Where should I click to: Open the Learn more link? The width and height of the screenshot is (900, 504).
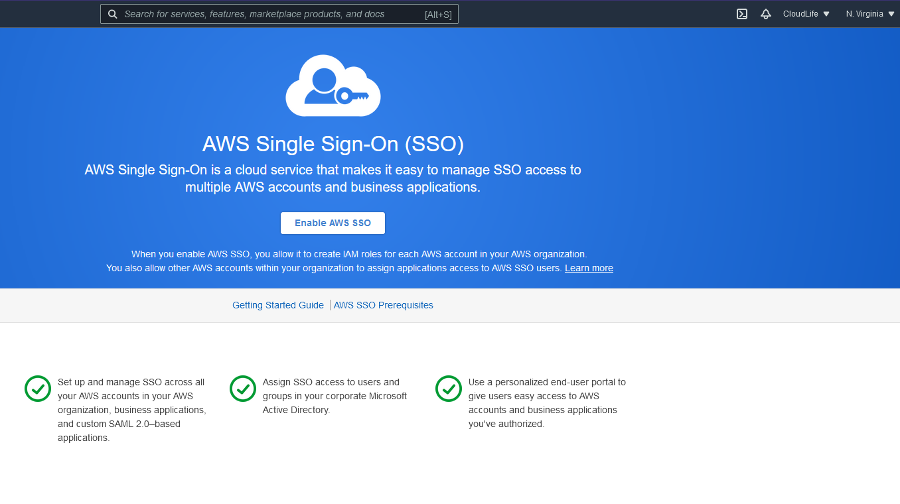pos(589,268)
